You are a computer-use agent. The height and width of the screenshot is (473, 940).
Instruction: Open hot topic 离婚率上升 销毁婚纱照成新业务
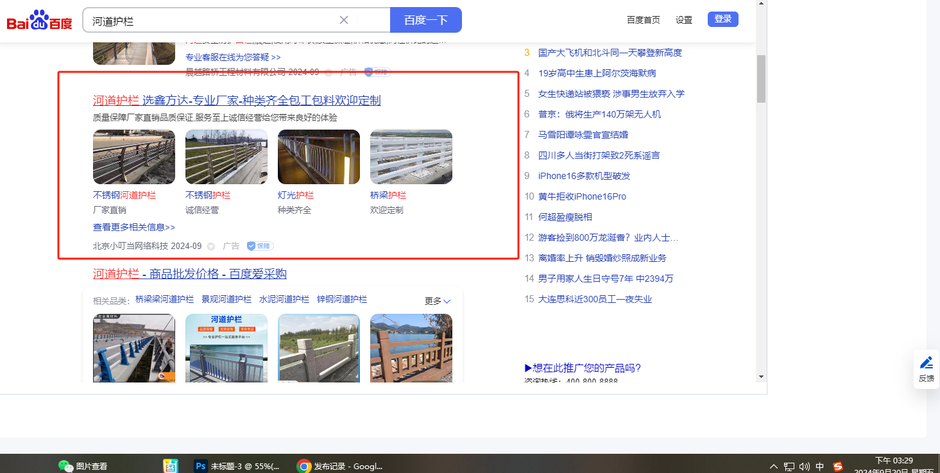point(602,258)
